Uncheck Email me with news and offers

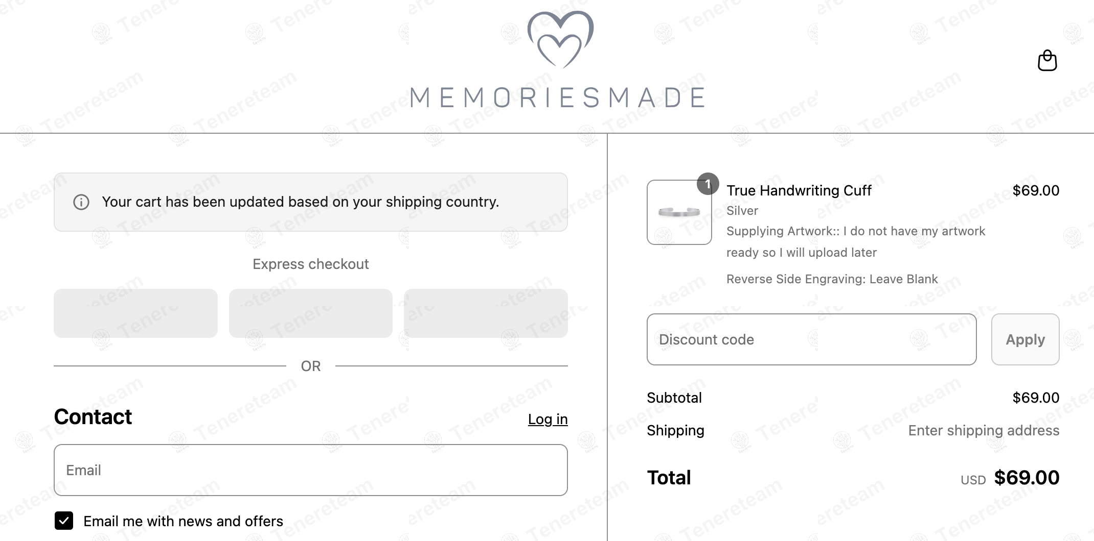pyautogui.click(x=64, y=521)
